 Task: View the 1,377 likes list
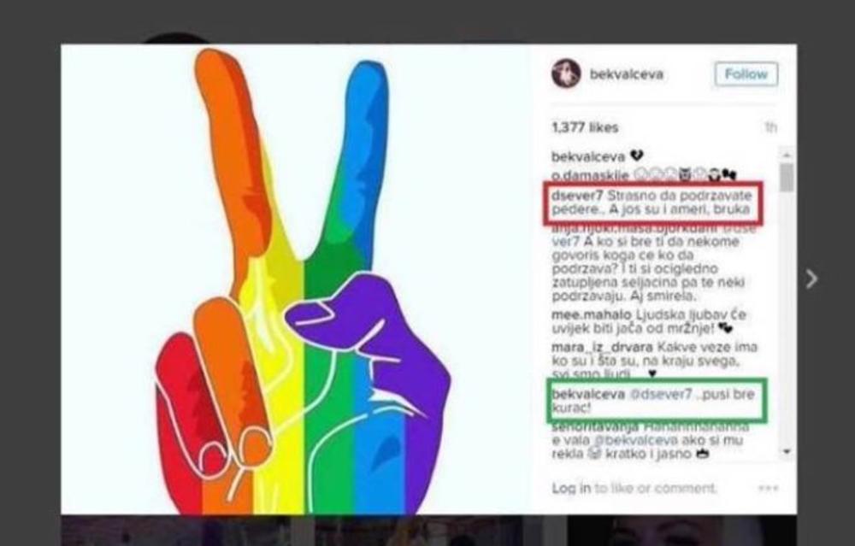(x=585, y=127)
